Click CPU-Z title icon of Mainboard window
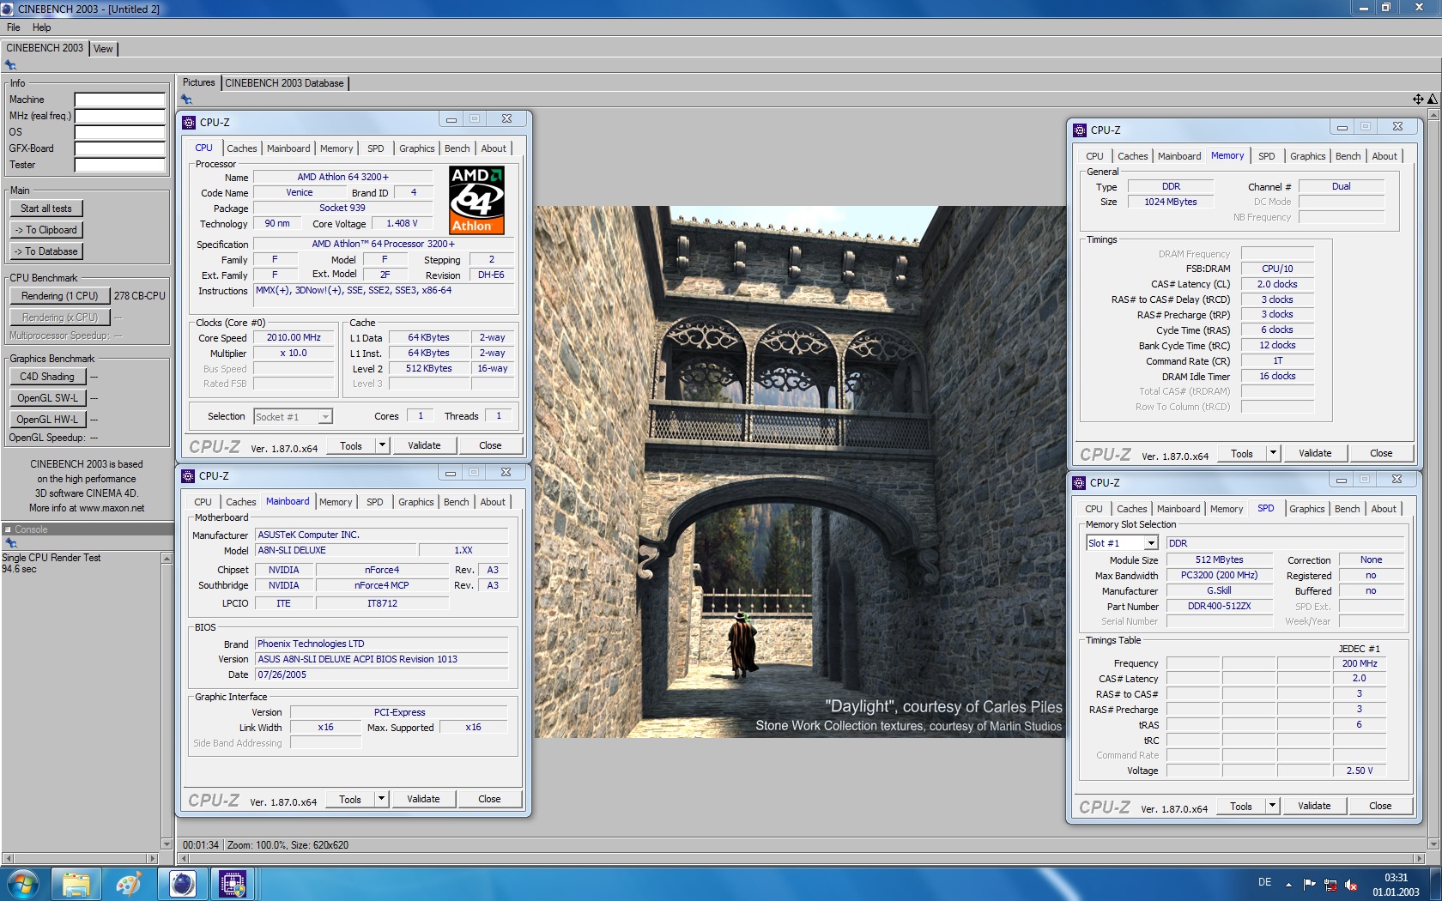 point(188,476)
